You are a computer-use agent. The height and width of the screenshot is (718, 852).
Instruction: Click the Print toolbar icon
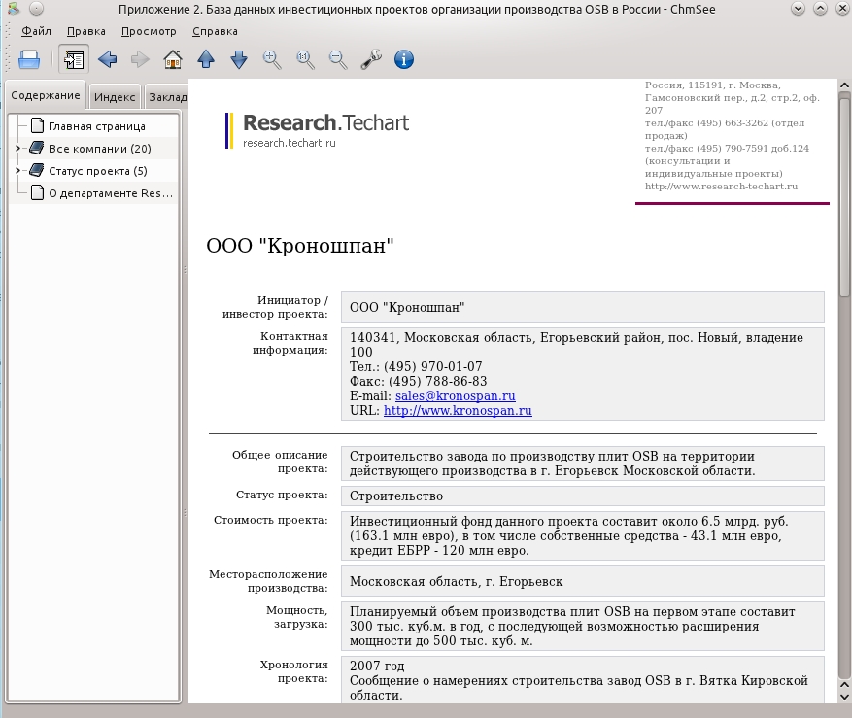coord(29,59)
